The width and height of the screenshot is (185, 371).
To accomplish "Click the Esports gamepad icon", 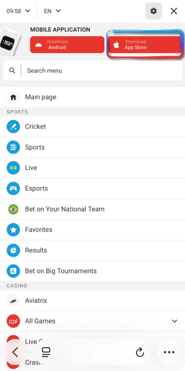I will (x=13, y=189).
